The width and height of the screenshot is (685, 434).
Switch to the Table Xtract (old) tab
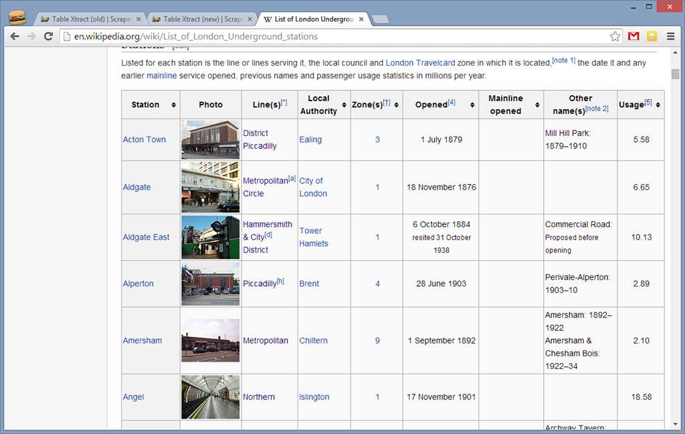click(90, 19)
